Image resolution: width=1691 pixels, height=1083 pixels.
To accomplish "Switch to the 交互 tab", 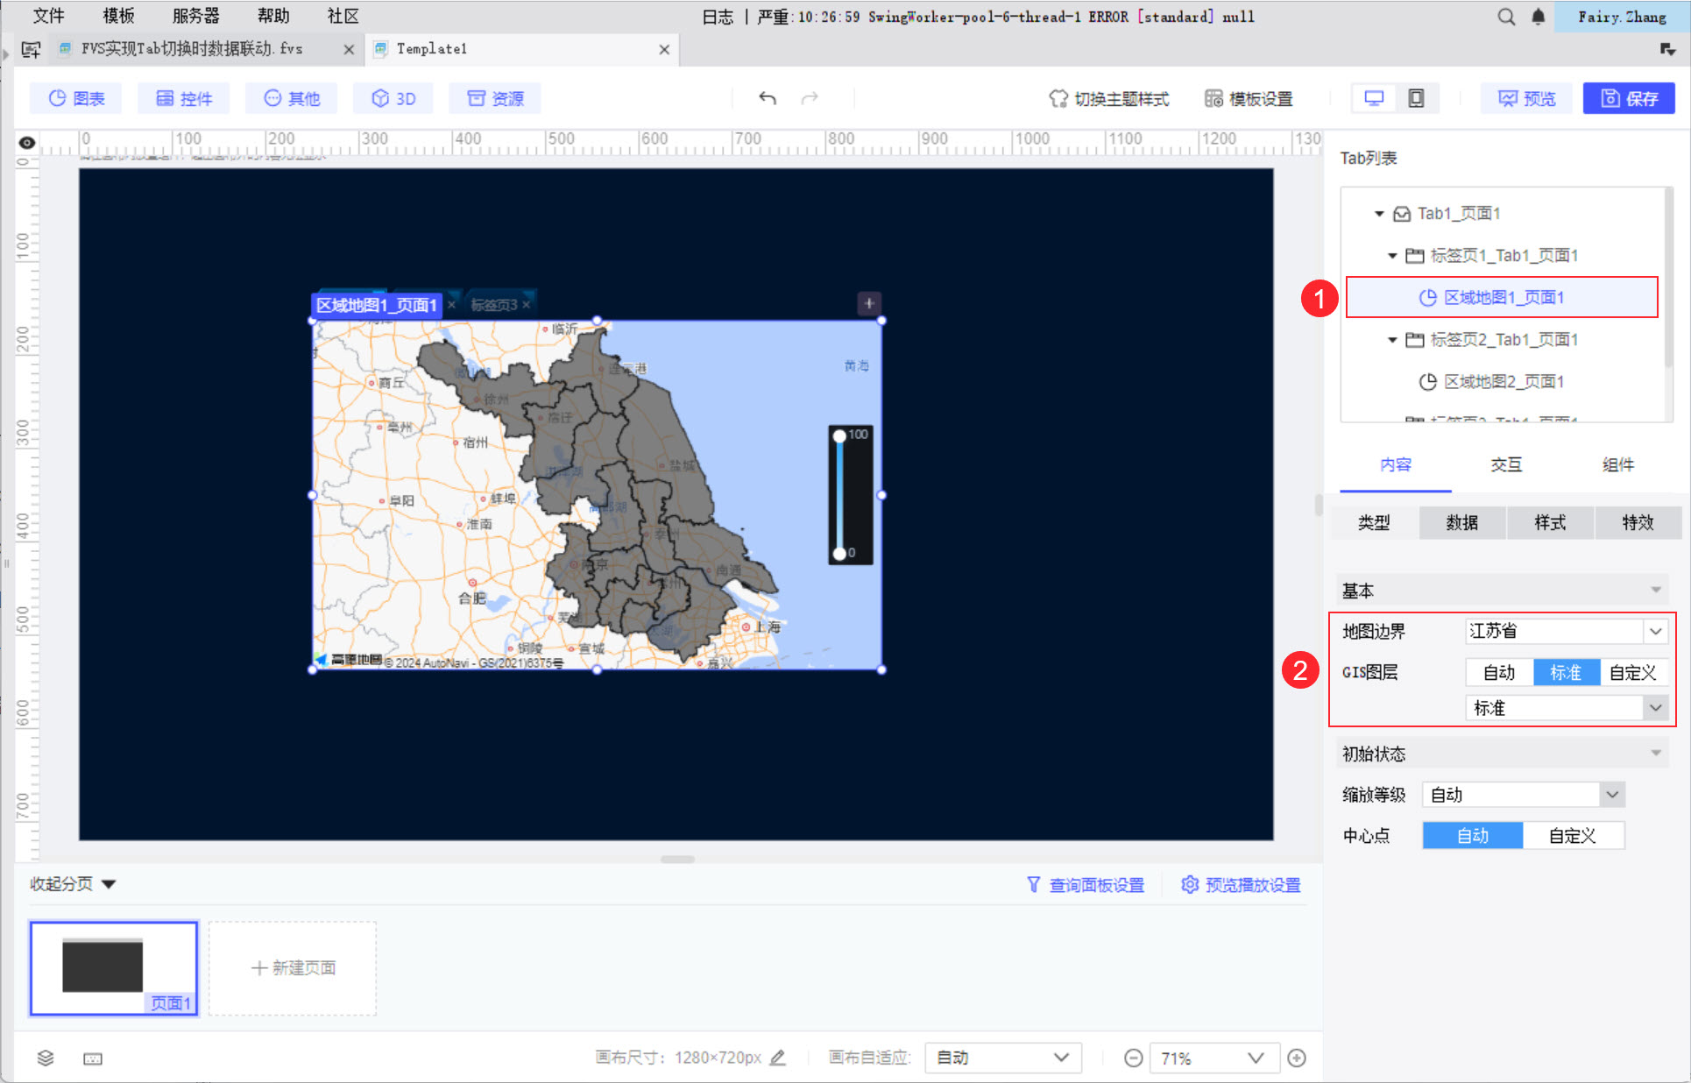I will 1506,465.
